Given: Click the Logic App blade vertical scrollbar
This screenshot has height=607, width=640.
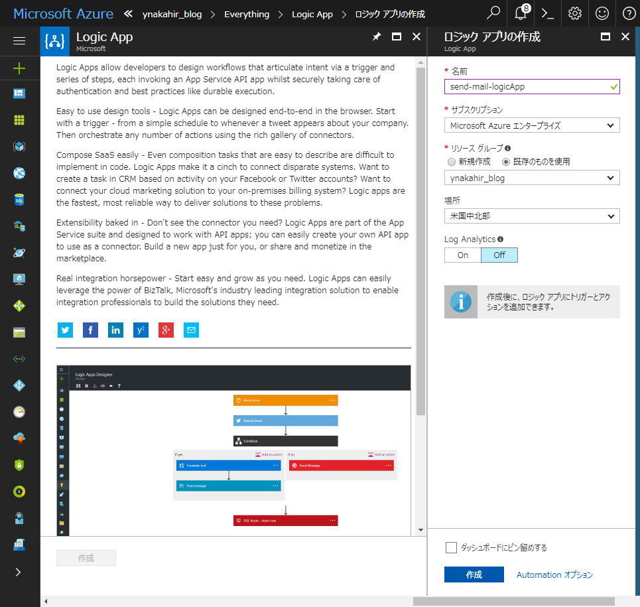Looking at the screenshot, I should [x=420, y=241].
